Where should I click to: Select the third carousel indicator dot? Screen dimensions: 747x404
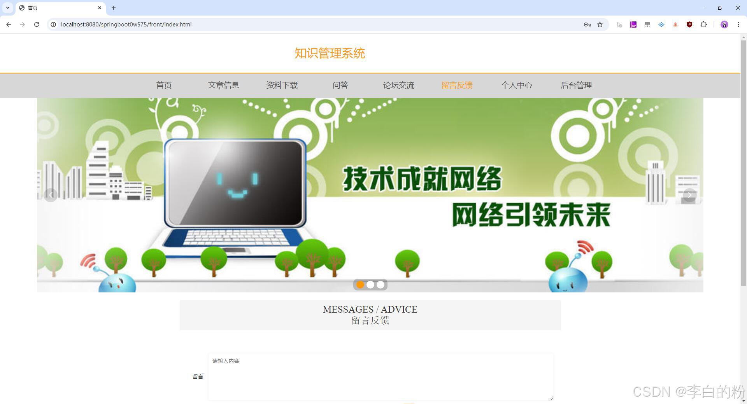(x=381, y=285)
